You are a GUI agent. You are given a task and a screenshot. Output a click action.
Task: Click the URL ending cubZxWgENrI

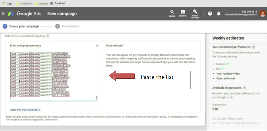39,53
